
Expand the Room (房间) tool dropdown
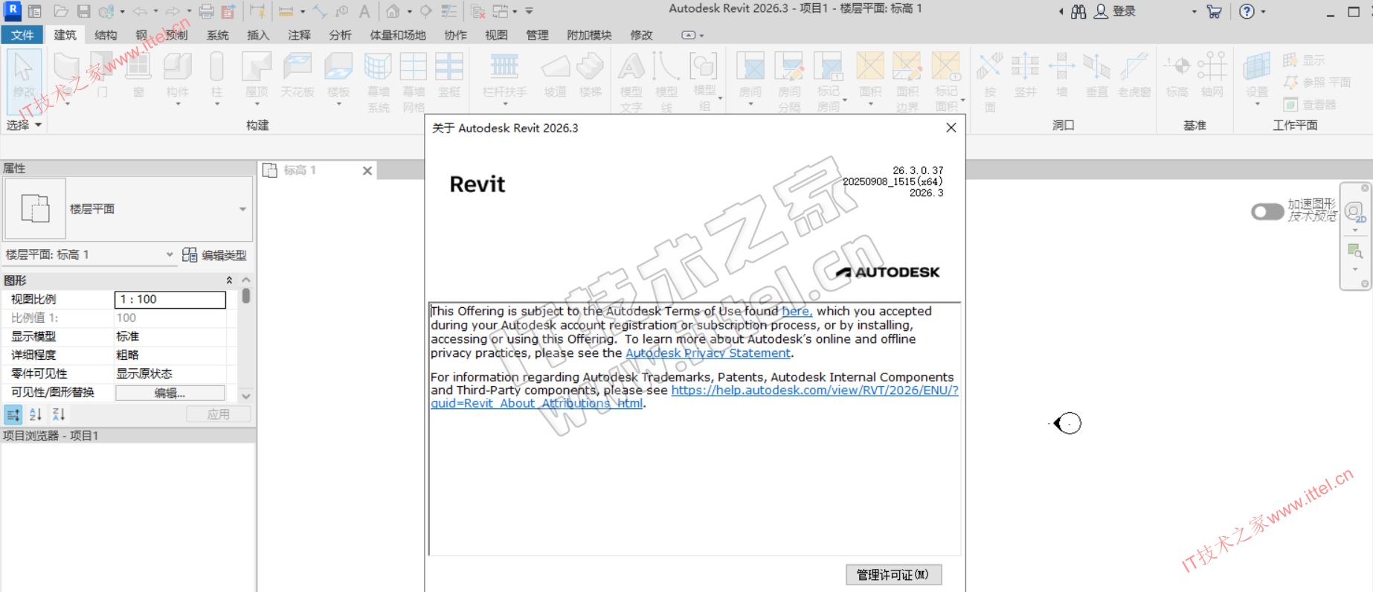[750, 104]
